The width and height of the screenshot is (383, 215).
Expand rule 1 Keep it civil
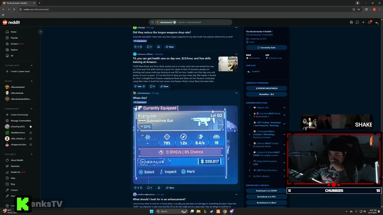(x=284, y=107)
